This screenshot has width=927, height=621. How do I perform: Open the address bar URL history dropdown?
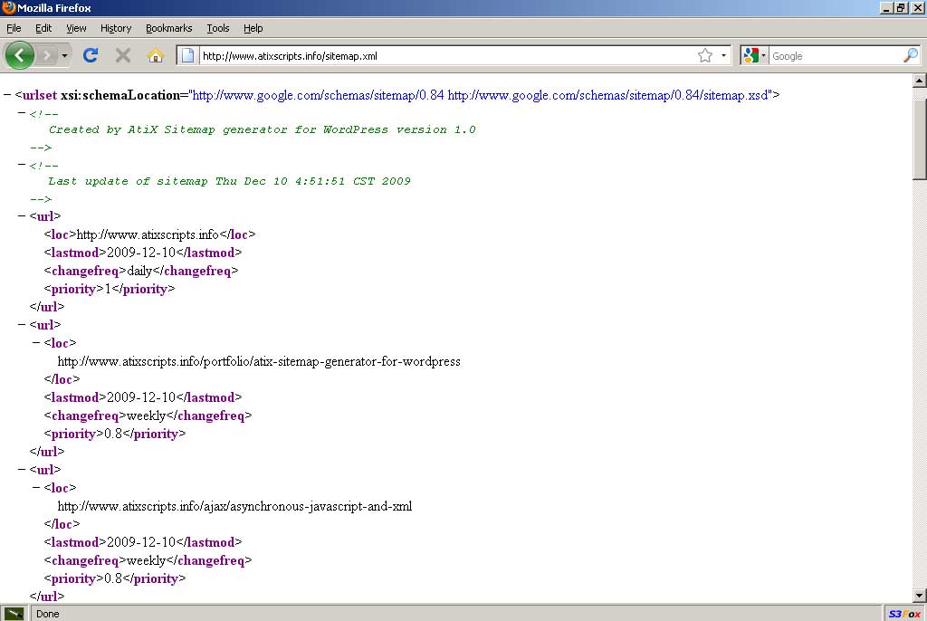pyautogui.click(x=723, y=55)
